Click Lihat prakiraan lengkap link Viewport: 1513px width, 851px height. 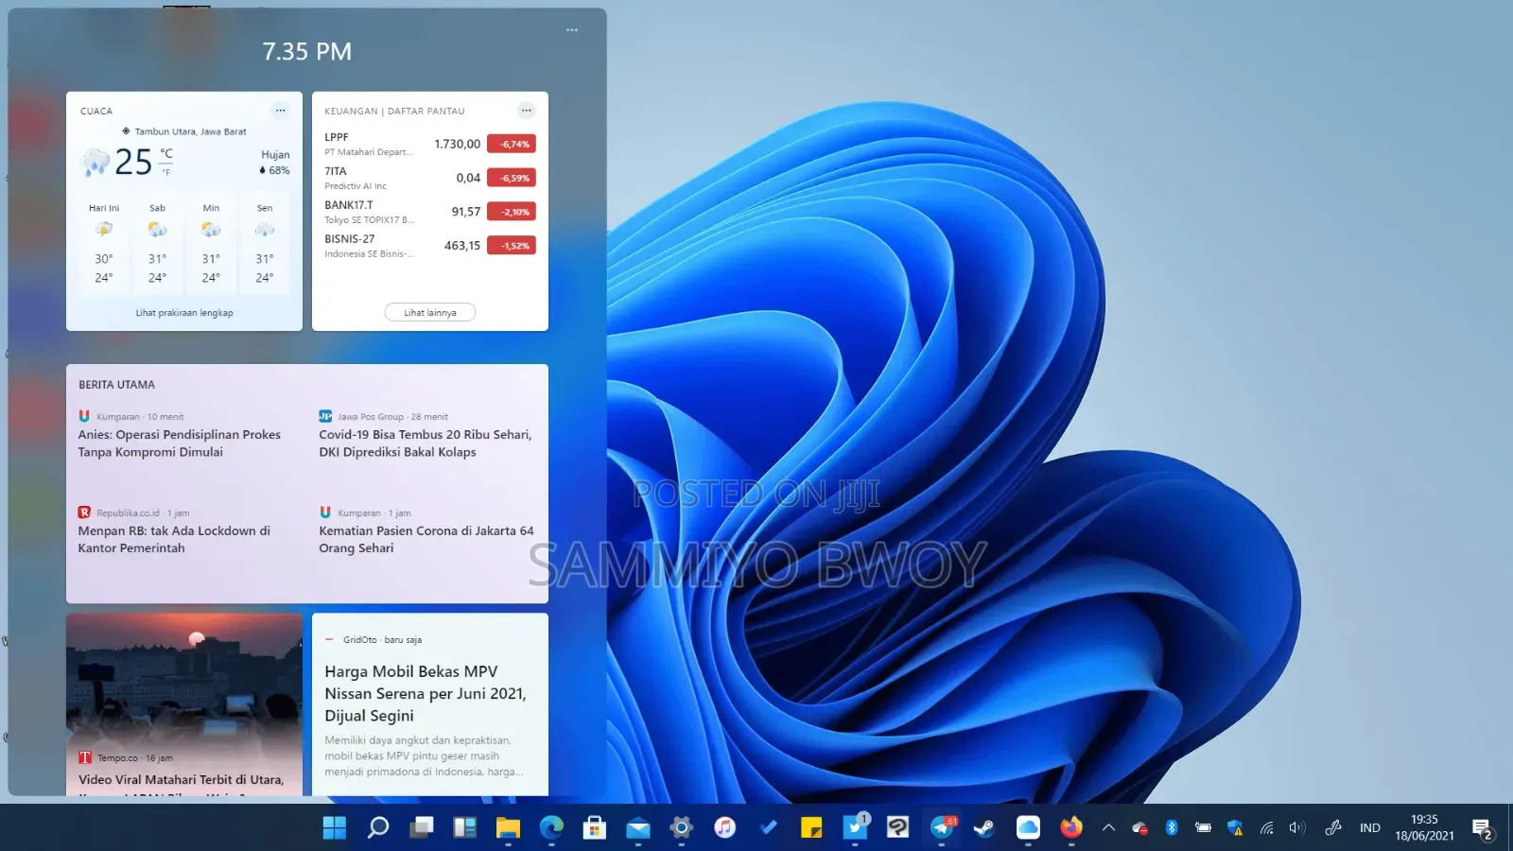pyautogui.click(x=184, y=313)
